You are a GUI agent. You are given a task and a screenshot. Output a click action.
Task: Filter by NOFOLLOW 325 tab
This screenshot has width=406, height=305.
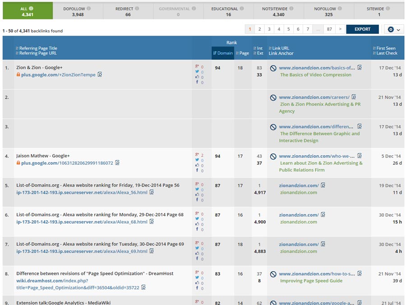click(x=328, y=11)
